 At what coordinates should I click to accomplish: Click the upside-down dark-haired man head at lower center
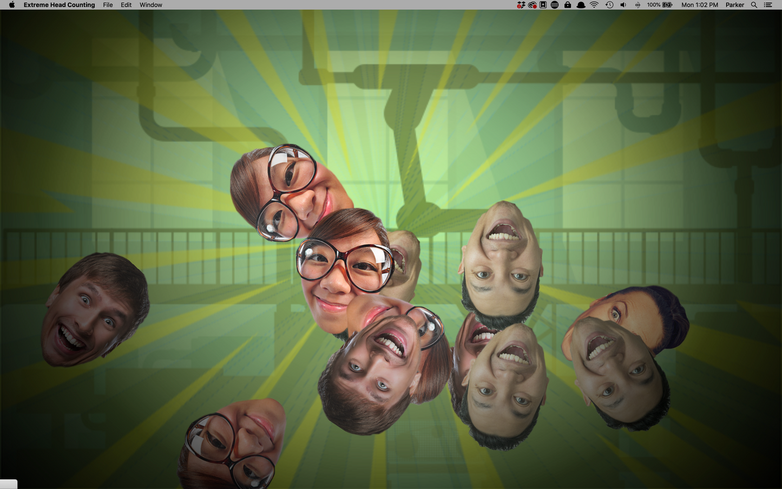click(x=506, y=387)
